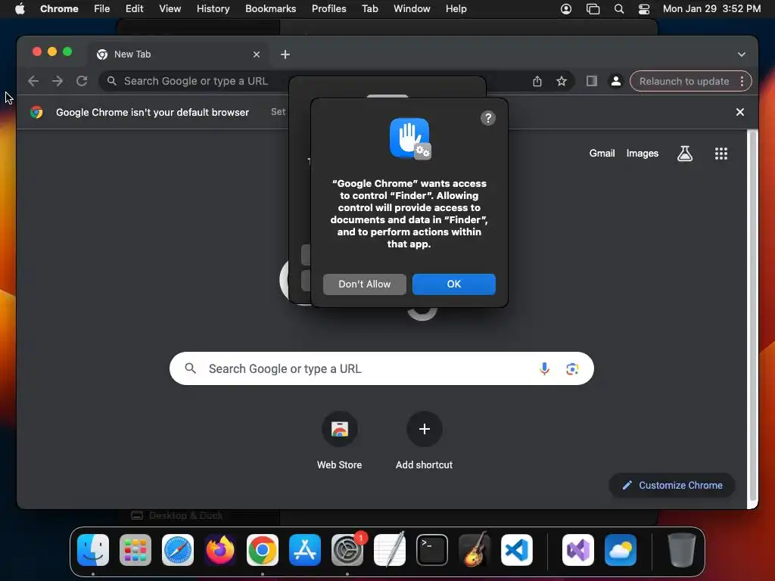Reload the page
775x581 pixels.
[x=82, y=81]
